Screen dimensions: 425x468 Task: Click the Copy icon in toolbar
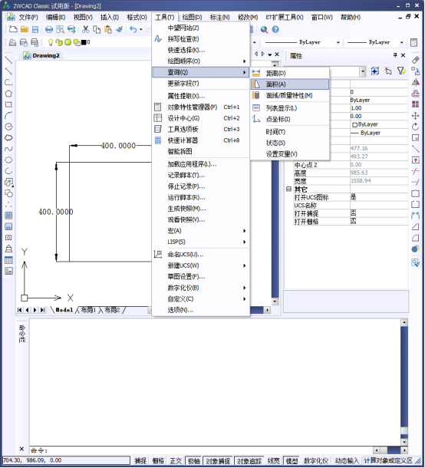(97, 29)
